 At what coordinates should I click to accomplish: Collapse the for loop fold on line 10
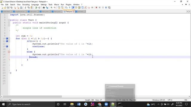[x=9, y=38]
